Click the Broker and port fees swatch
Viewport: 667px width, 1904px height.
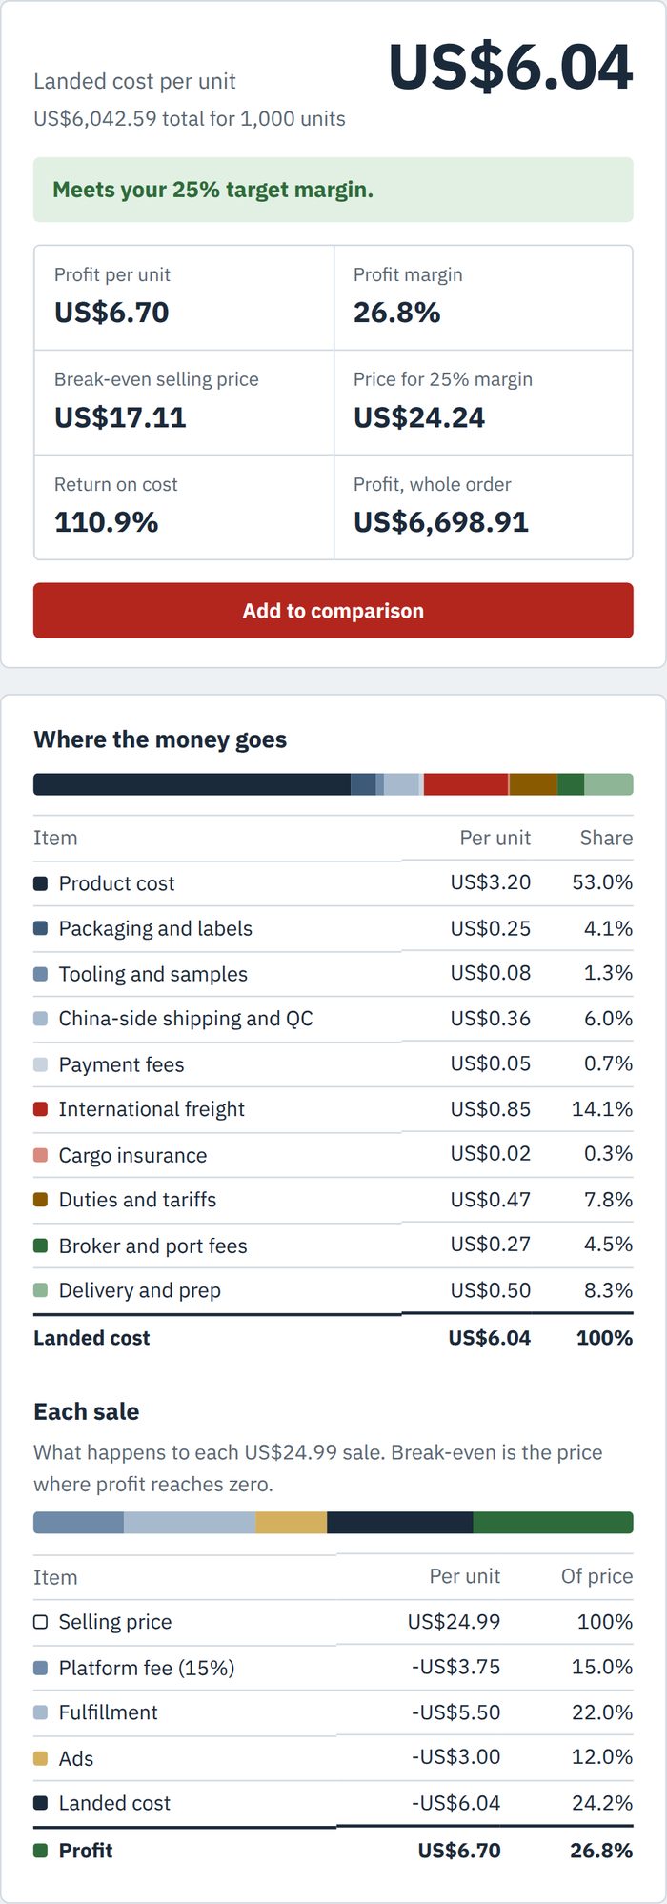click(40, 1246)
